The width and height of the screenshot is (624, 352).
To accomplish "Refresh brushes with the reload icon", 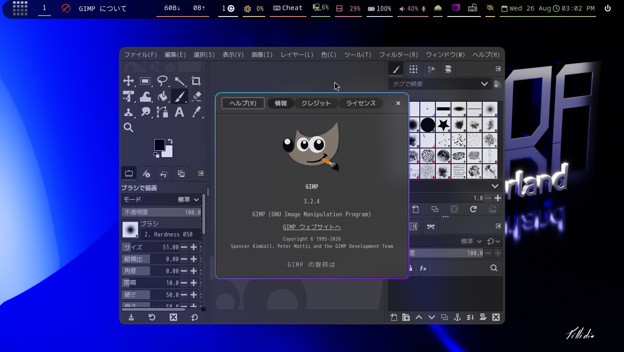I will pyautogui.click(x=474, y=209).
